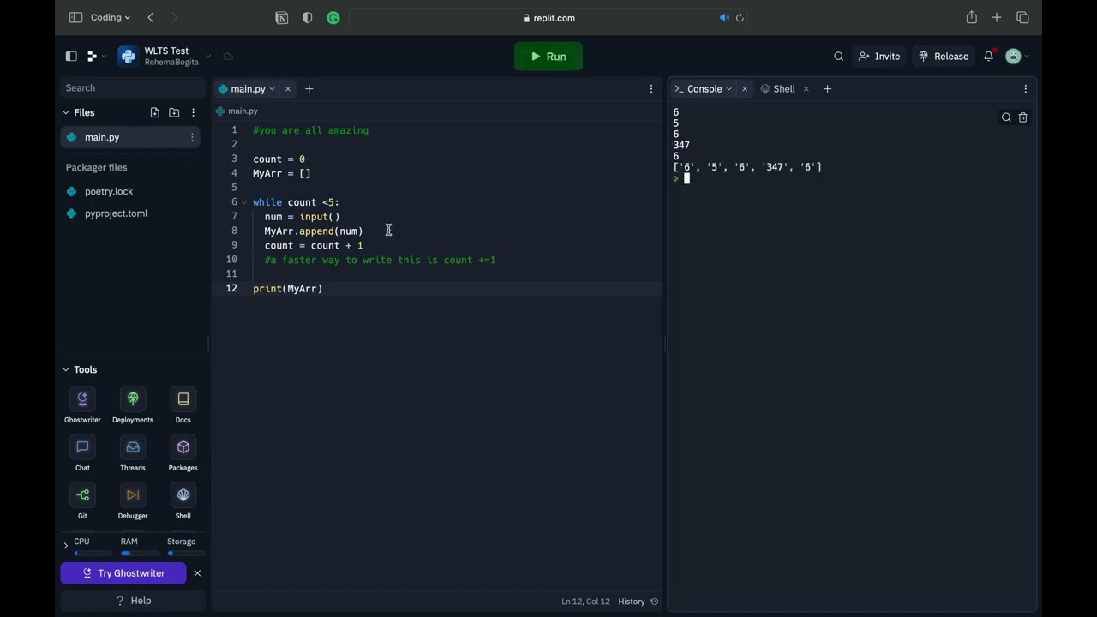Click the replit.com address bar
This screenshot has width=1097, height=617.
548,18
